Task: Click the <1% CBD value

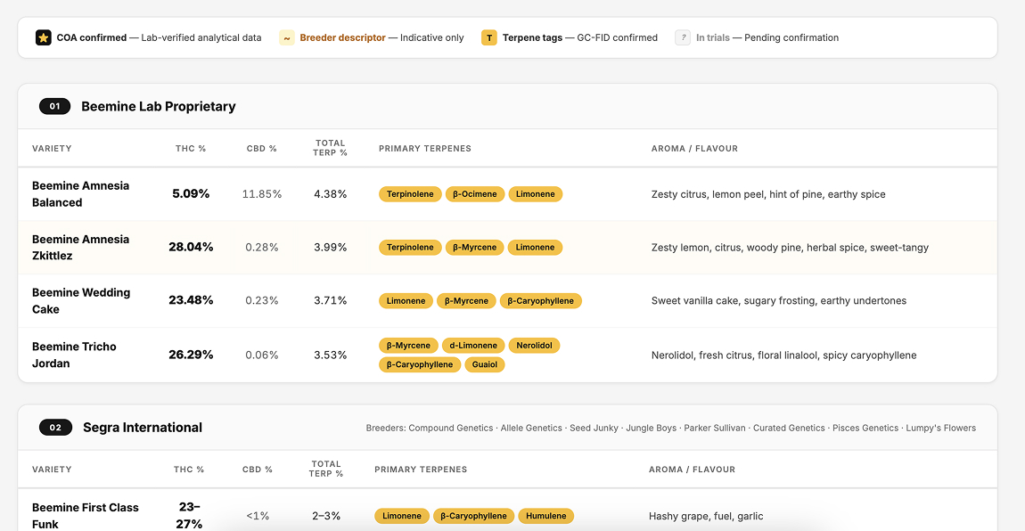Action: [x=258, y=516]
